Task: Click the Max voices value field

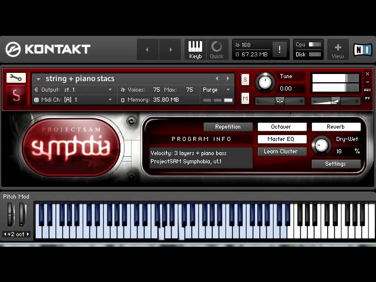Action: 189,90
